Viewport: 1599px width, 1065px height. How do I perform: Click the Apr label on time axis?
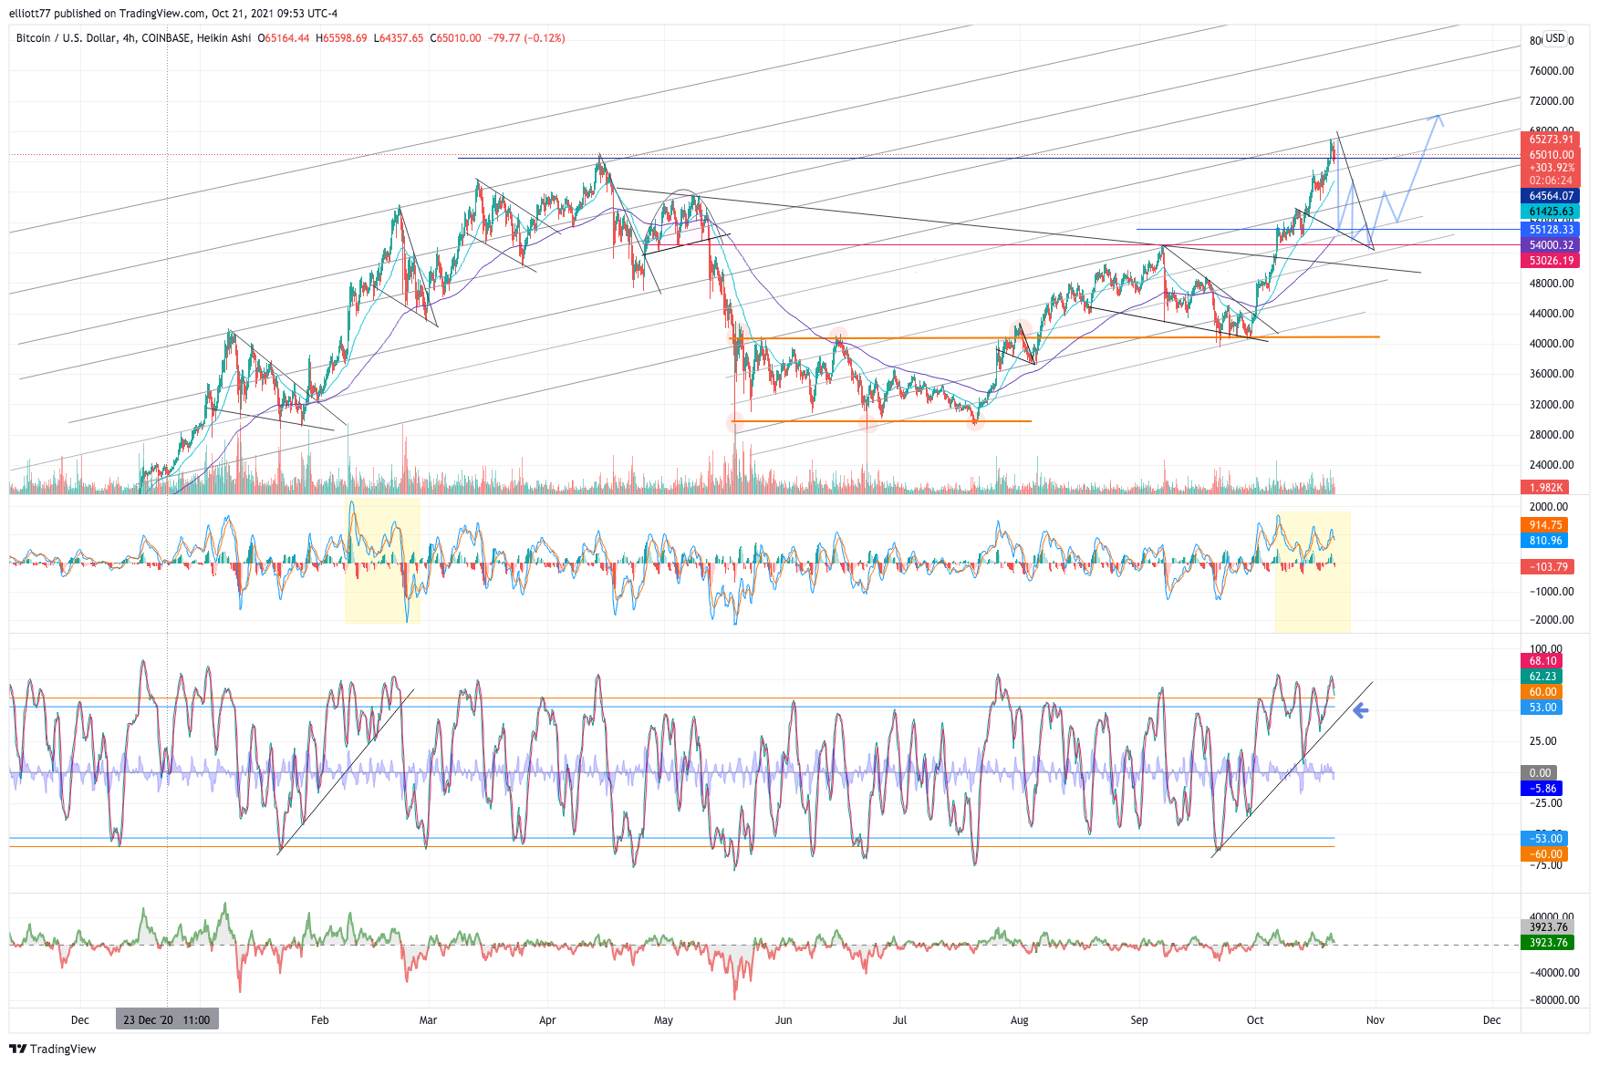click(x=547, y=1020)
